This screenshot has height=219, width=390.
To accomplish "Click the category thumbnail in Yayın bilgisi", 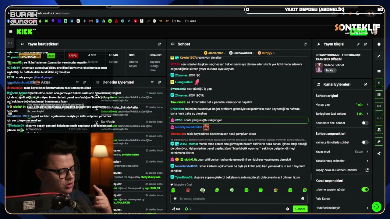I will click(319, 68).
